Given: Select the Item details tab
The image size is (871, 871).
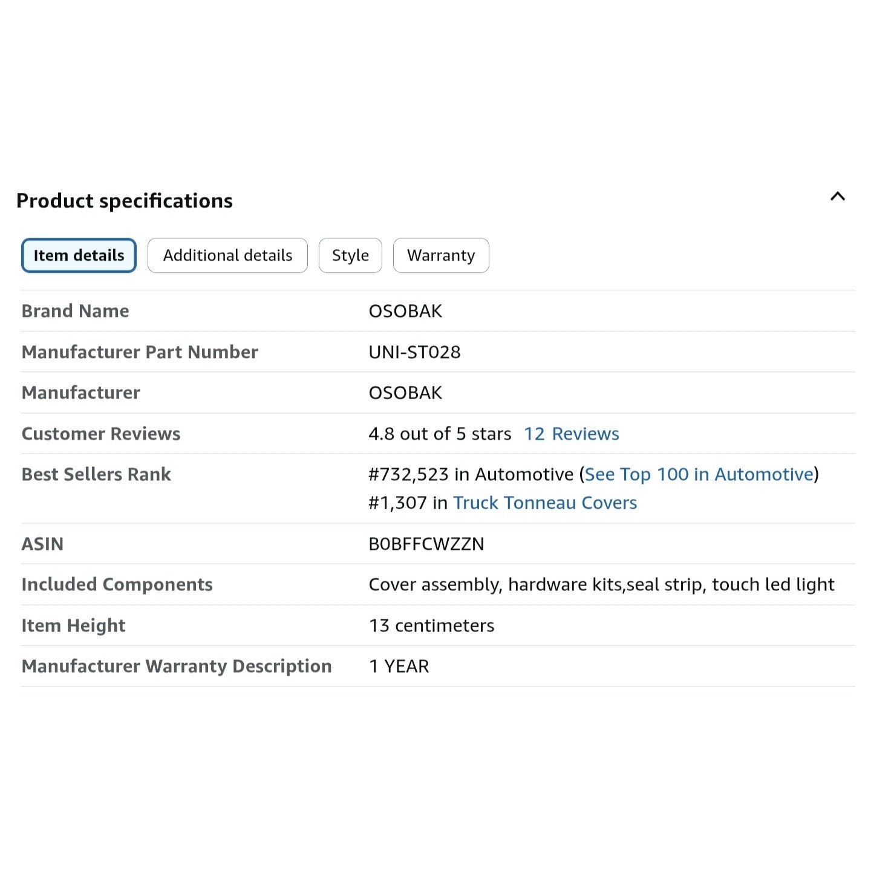Looking at the screenshot, I should click(x=79, y=255).
